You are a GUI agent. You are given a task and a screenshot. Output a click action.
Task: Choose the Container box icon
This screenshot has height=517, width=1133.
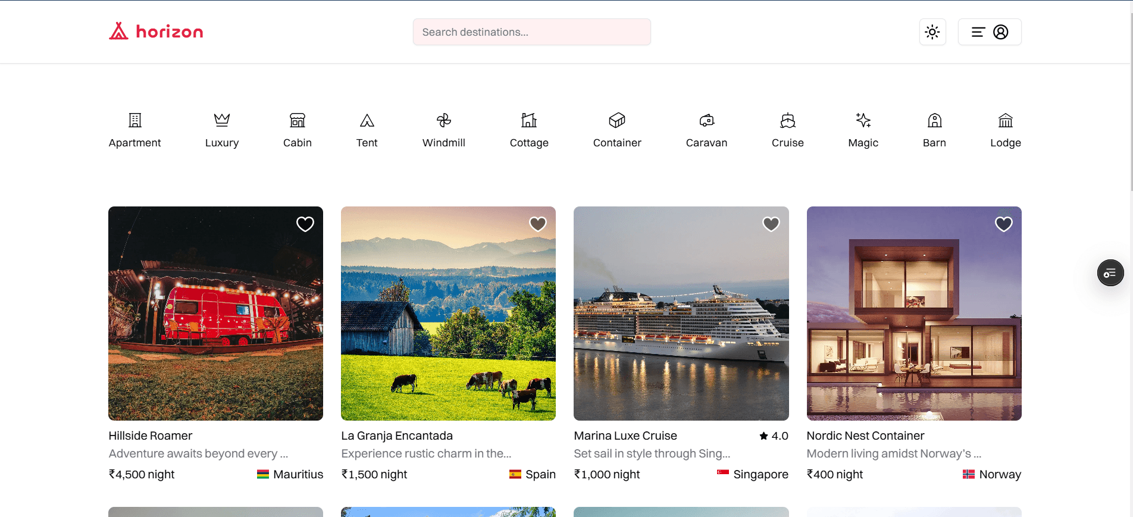point(616,121)
